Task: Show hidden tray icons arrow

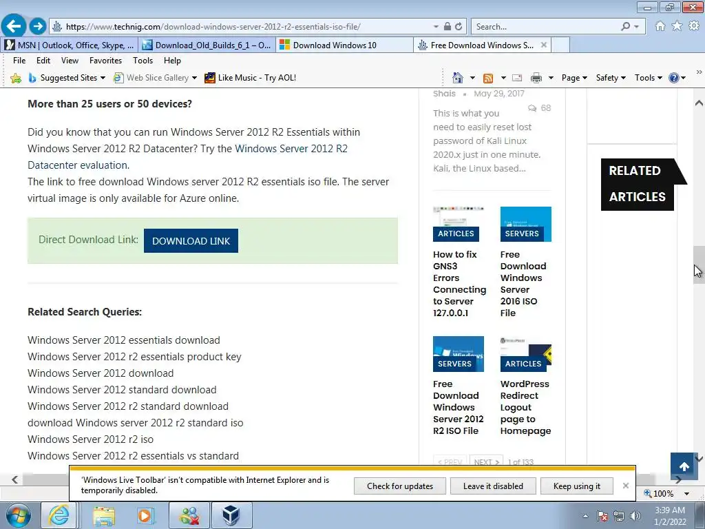Action: tap(585, 516)
